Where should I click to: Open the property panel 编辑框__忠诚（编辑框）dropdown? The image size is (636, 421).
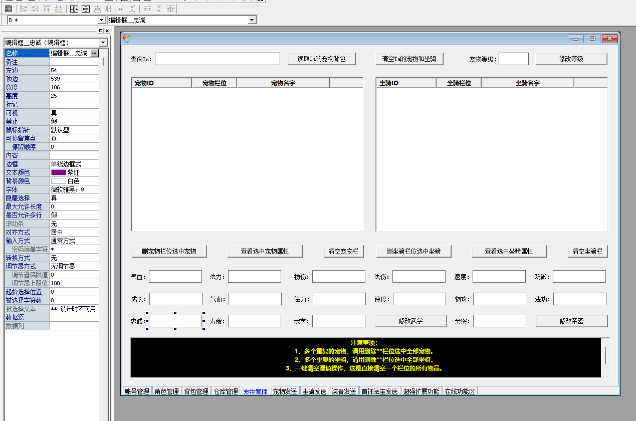[x=103, y=43]
